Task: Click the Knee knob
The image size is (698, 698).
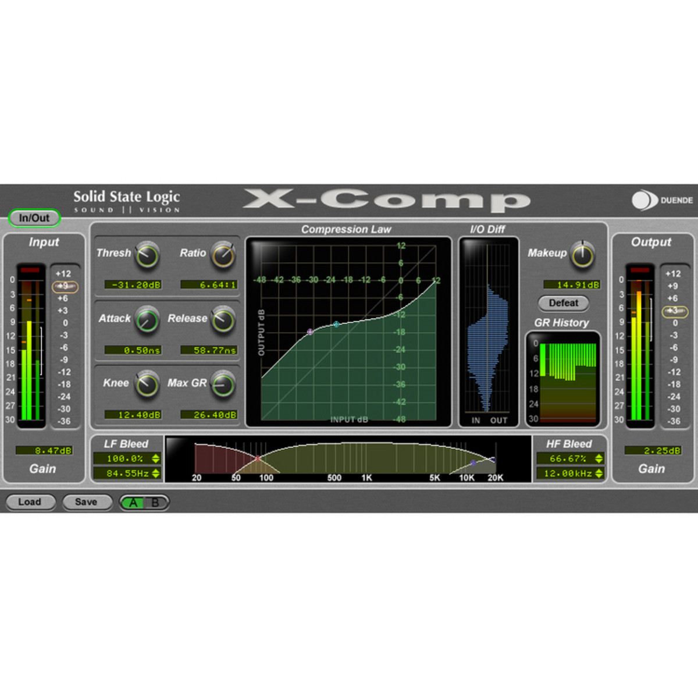Action: point(147,384)
